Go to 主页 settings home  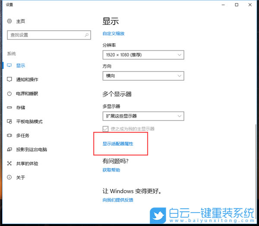pyautogui.click(x=21, y=21)
